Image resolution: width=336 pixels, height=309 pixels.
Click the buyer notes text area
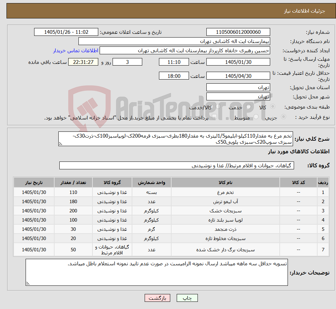(157, 272)
